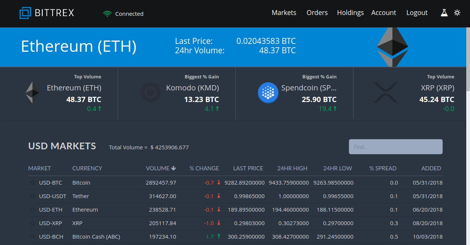Click the large Ethereum logo in banner

click(392, 47)
